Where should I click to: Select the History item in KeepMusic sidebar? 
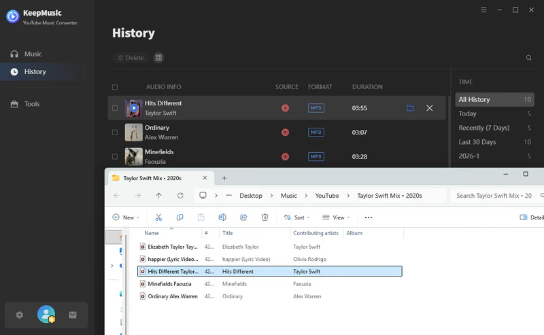44,72
